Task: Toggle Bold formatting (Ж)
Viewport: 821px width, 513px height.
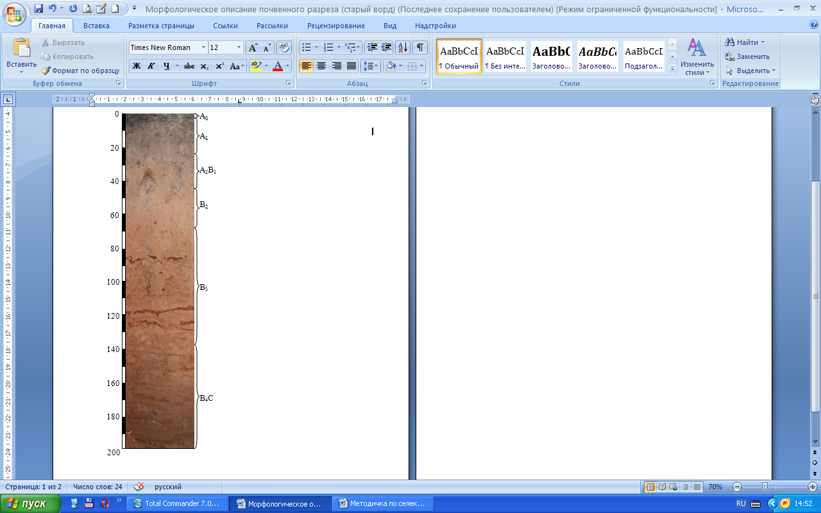Action: point(136,65)
